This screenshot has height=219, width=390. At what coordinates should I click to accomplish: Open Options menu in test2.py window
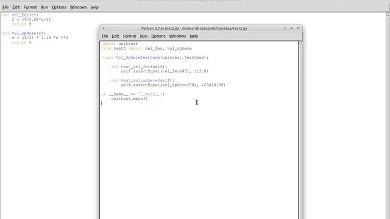(158, 36)
